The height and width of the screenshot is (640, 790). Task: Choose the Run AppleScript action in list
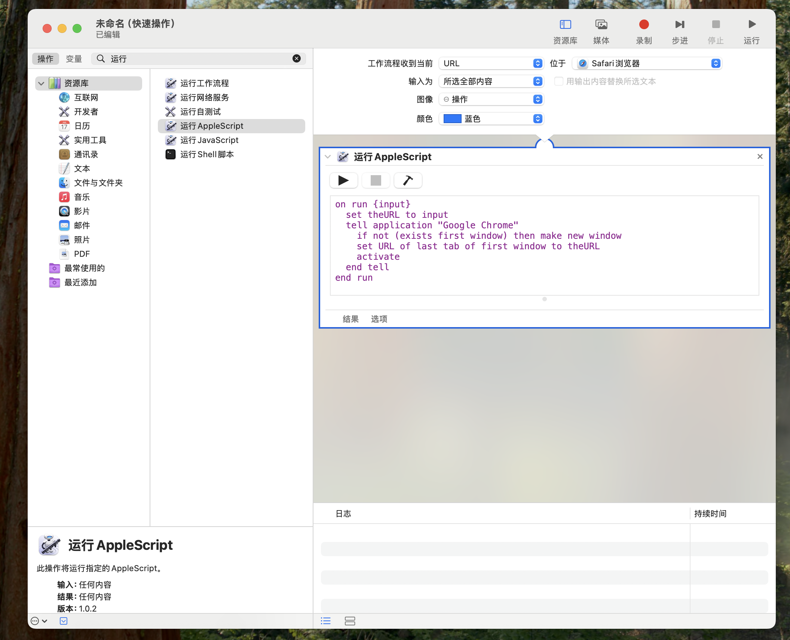[x=231, y=126]
